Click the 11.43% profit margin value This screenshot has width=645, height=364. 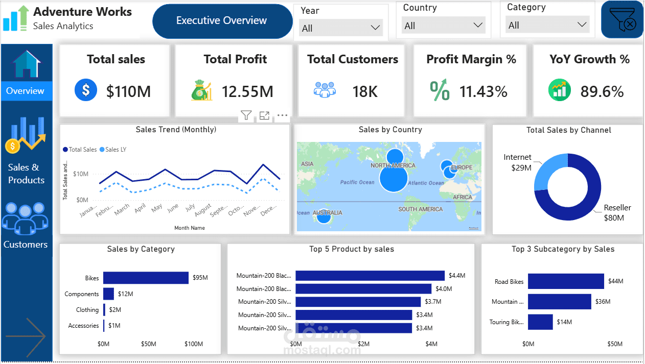pyautogui.click(x=483, y=91)
